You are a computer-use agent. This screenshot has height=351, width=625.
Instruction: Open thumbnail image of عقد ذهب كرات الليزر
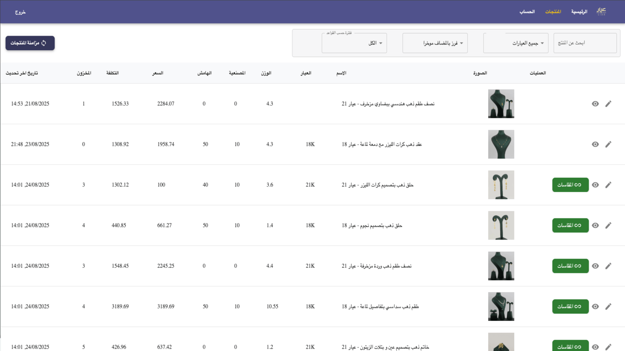[x=501, y=144]
